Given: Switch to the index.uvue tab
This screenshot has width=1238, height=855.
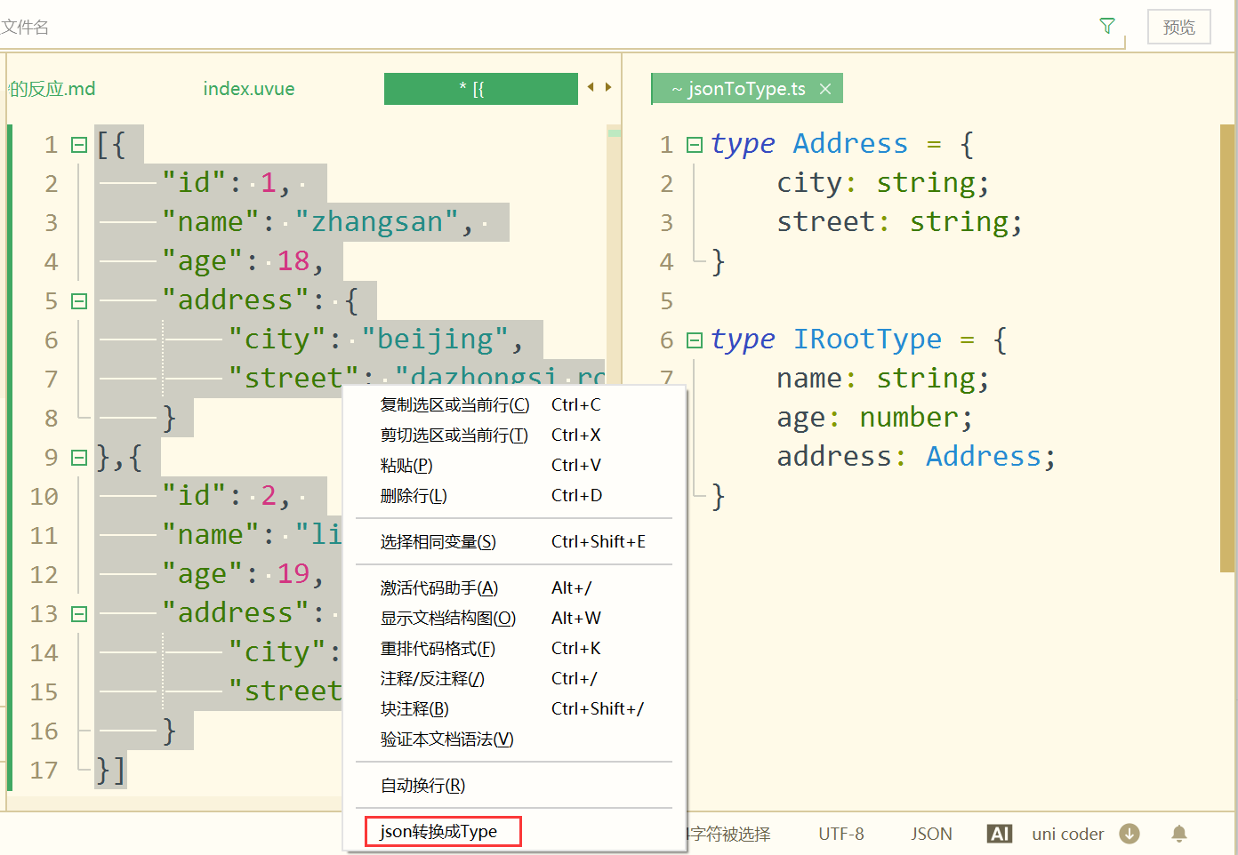Looking at the screenshot, I should tap(249, 89).
